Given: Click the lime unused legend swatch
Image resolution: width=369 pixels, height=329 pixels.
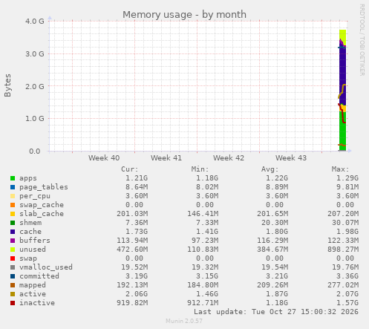Looking at the screenshot, I should tap(13, 250).
